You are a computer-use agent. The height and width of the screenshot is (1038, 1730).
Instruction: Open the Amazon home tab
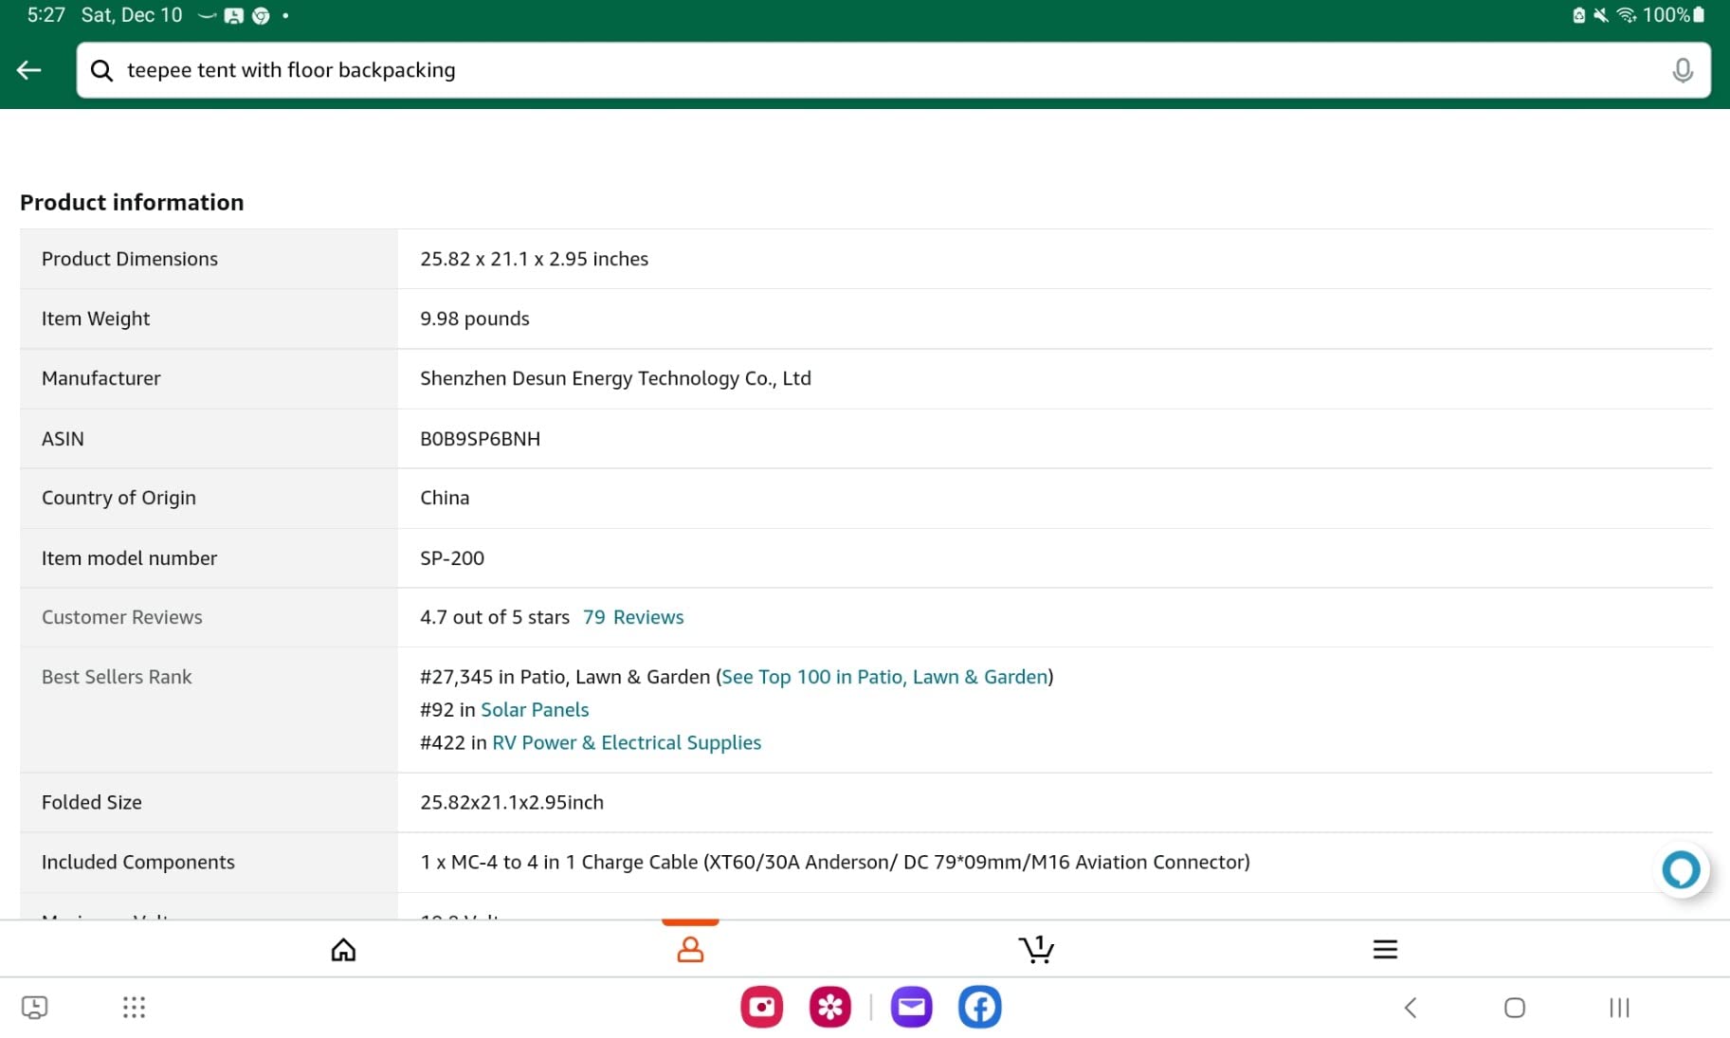[343, 950]
